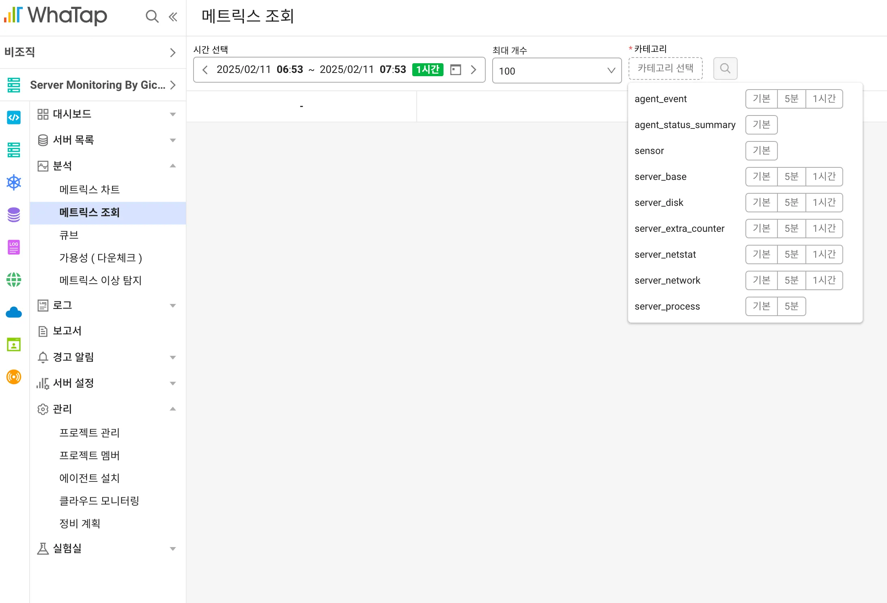The height and width of the screenshot is (603, 887).
Task: Open the Log monitoring icon
Action: point(14,247)
